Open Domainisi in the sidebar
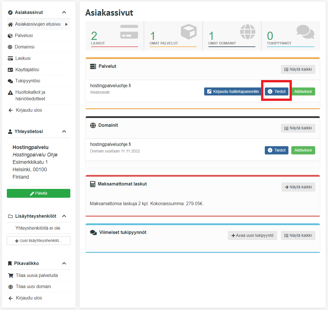Image resolution: width=328 pixels, height=310 pixels. click(x=38, y=47)
